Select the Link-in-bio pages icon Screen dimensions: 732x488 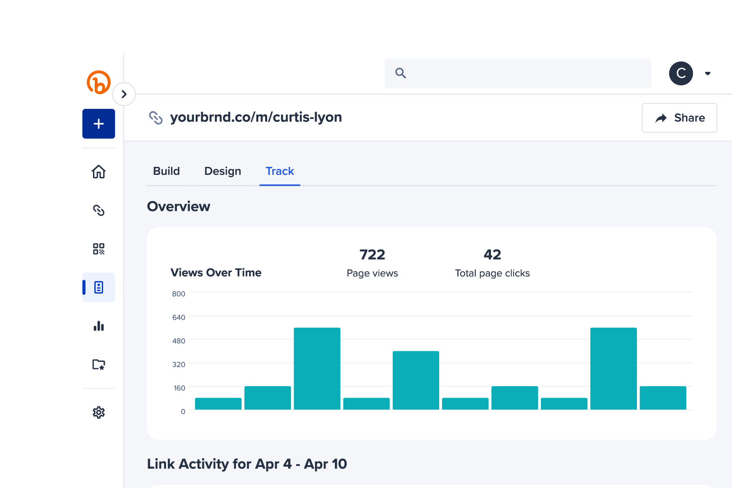(x=98, y=287)
